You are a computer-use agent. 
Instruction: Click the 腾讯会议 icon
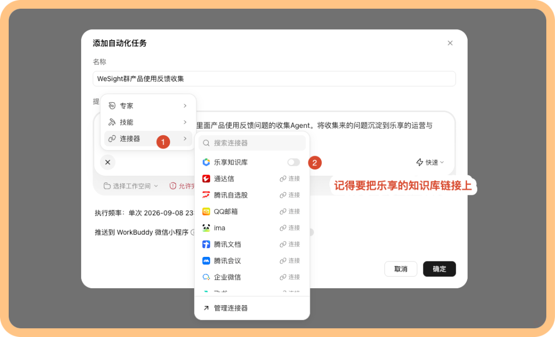(x=206, y=260)
